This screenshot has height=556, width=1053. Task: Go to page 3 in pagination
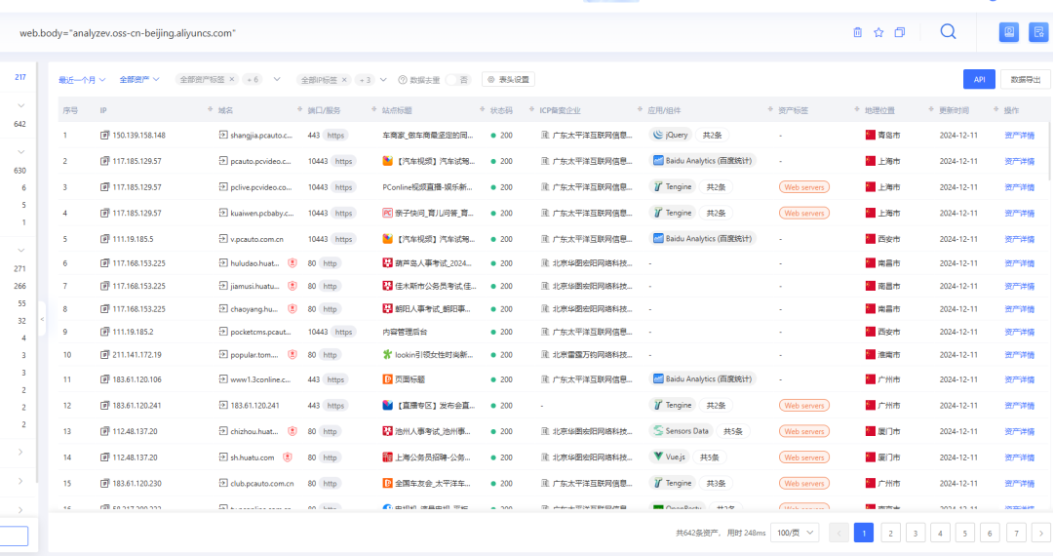click(915, 533)
